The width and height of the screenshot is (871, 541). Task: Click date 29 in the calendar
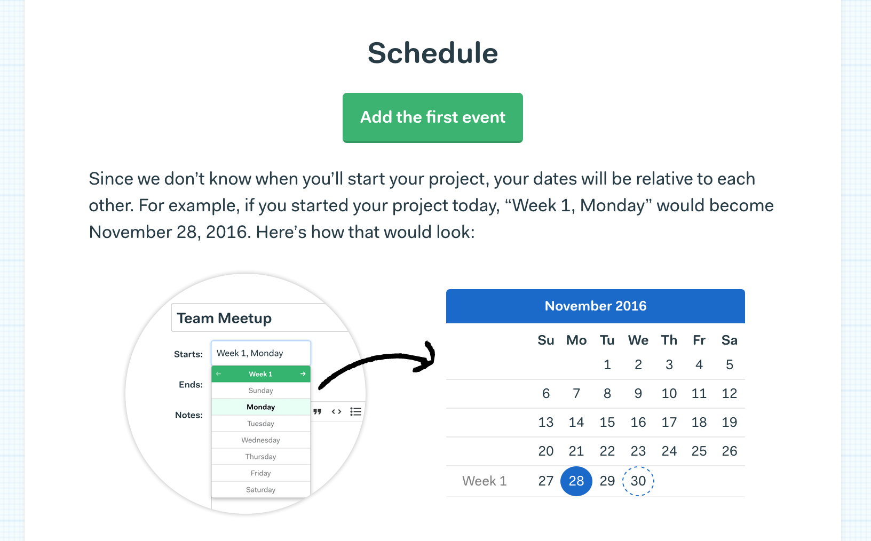pos(607,481)
